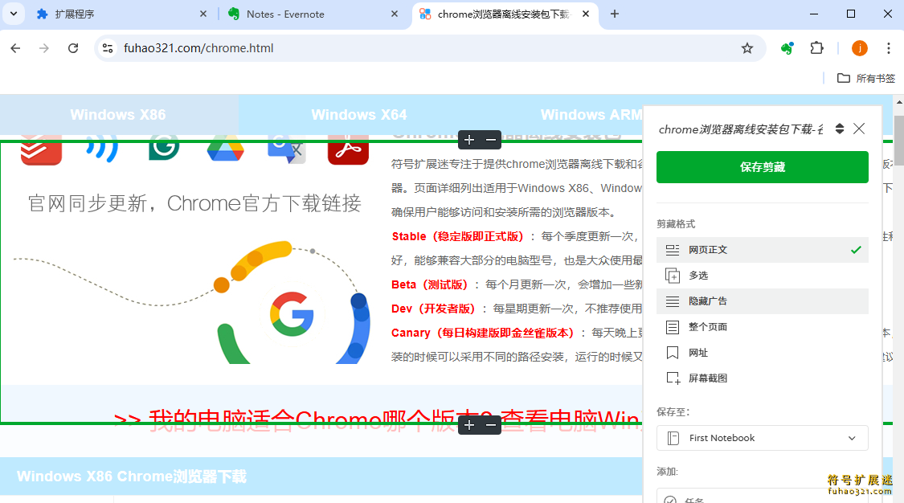Reload the current page
Screen dimensions: 904x503
73,48
